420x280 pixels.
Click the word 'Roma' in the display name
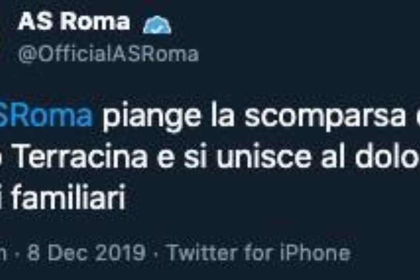(95, 22)
